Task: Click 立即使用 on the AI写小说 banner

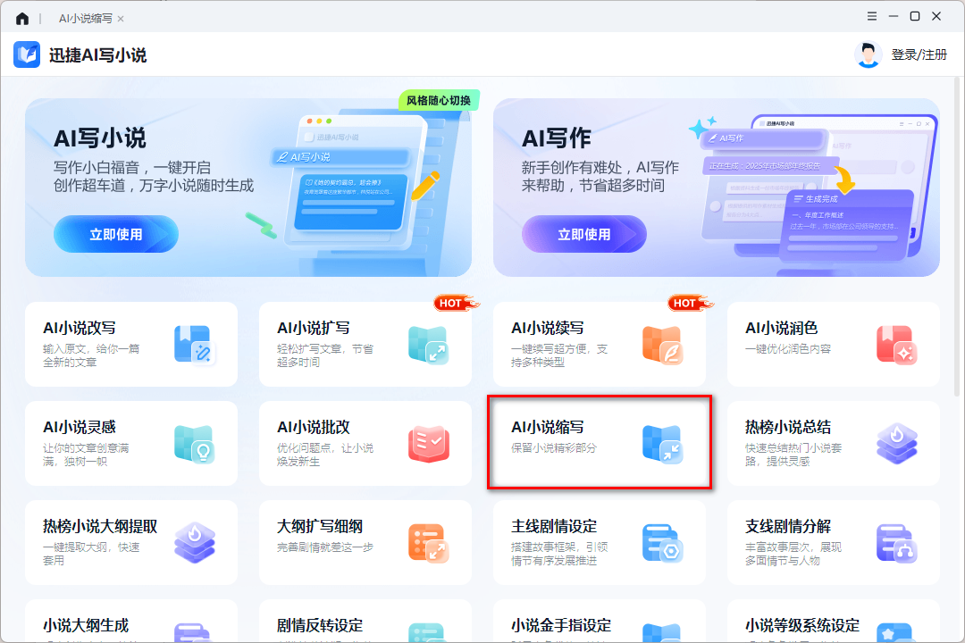Action: click(x=115, y=234)
